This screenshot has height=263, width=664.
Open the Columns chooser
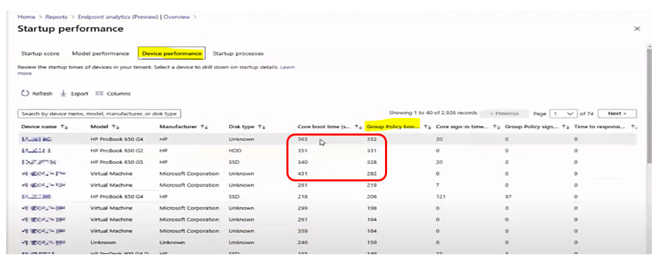click(x=113, y=94)
